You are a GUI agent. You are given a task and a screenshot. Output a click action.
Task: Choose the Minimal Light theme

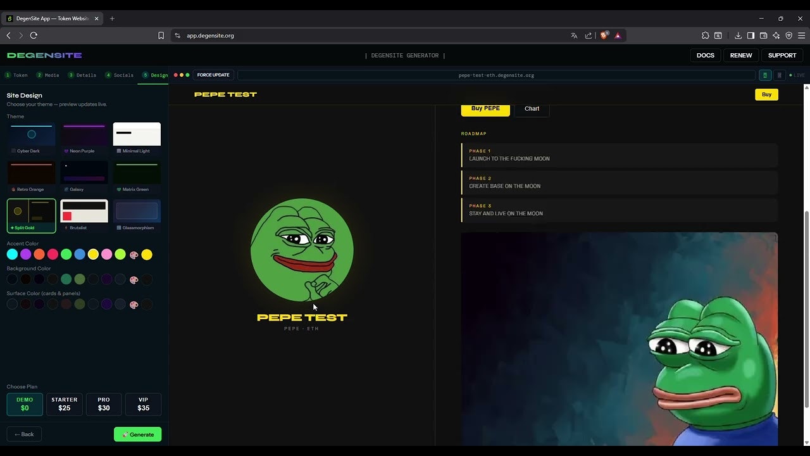coord(137,139)
